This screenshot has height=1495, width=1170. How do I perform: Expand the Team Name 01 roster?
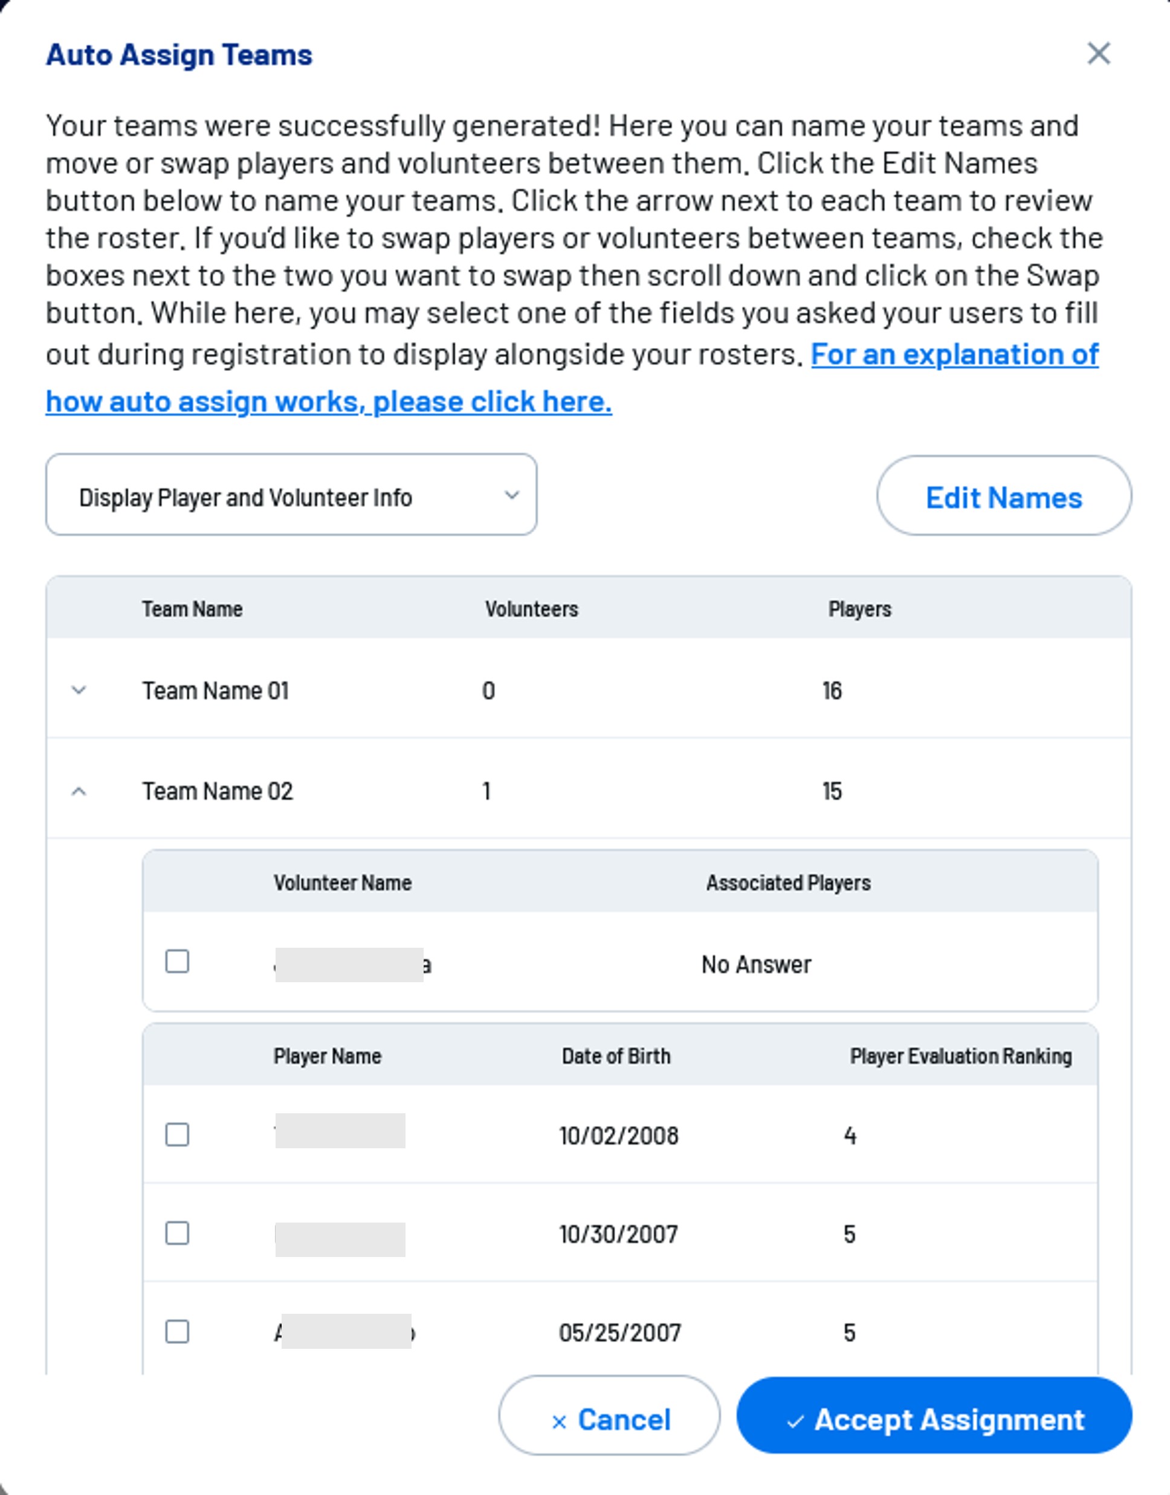(x=79, y=690)
